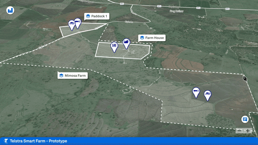Open the Farm House label tag
This screenshot has width=258, height=145.
coord(152,38)
